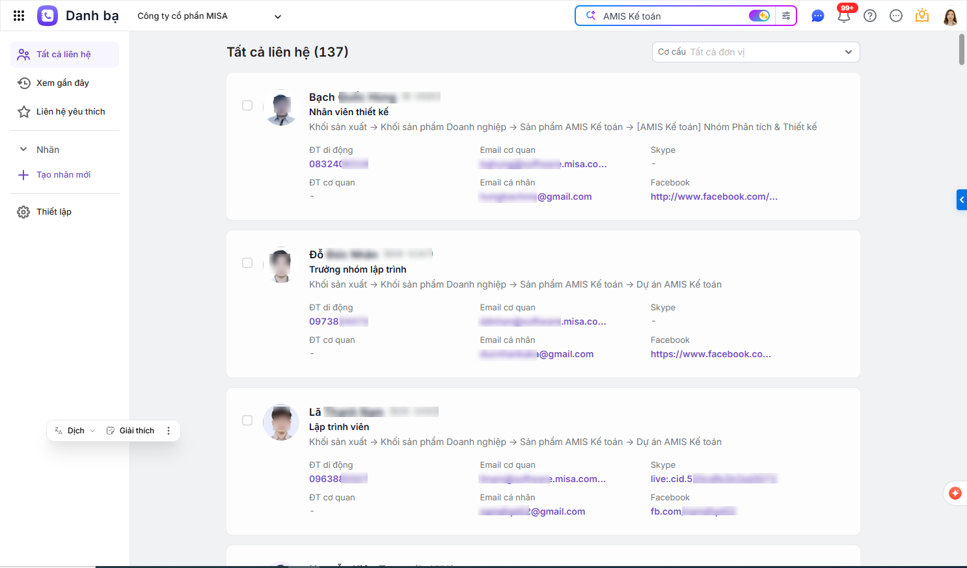Click the Nhãn section label

[48, 150]
